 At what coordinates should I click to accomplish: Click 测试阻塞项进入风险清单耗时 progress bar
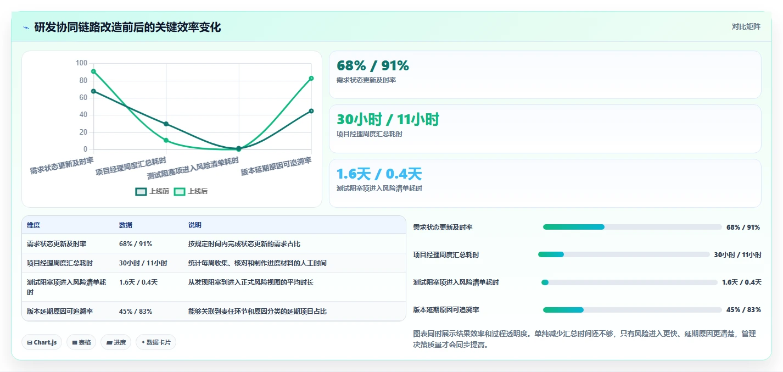tap(629, 282)
